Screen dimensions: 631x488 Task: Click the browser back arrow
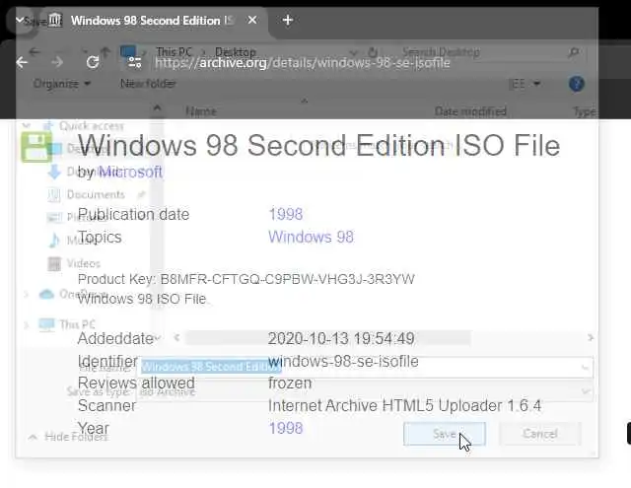click(x=22, y=62)
